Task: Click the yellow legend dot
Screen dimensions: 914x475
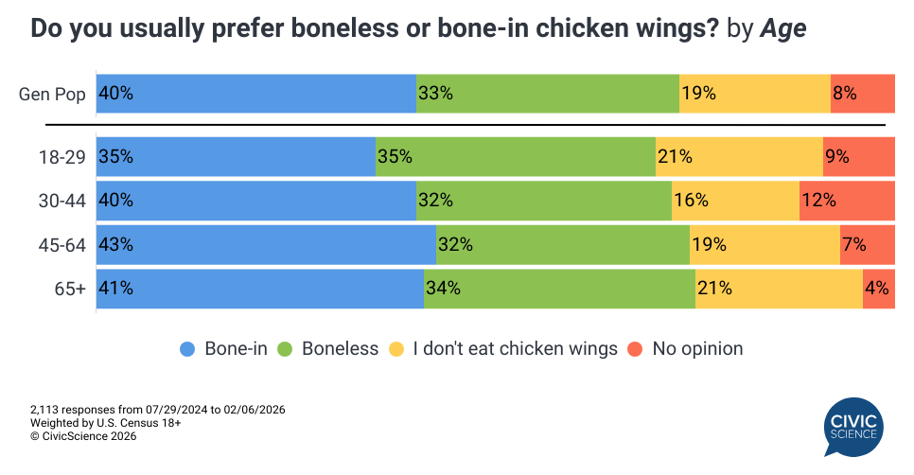Action: coord(397,349)
